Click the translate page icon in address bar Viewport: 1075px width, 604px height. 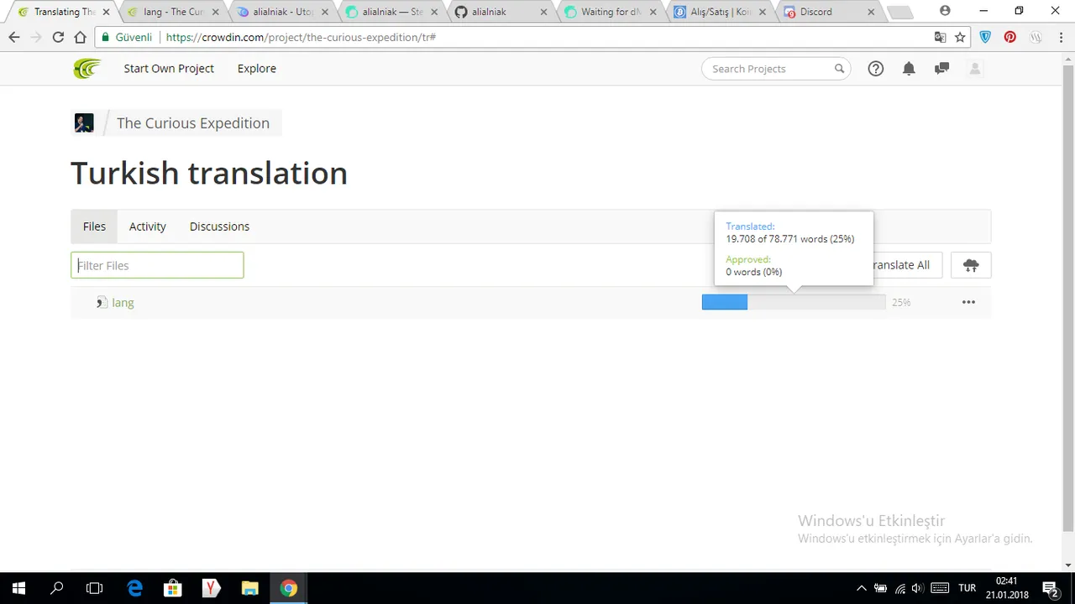coord(940,37)
